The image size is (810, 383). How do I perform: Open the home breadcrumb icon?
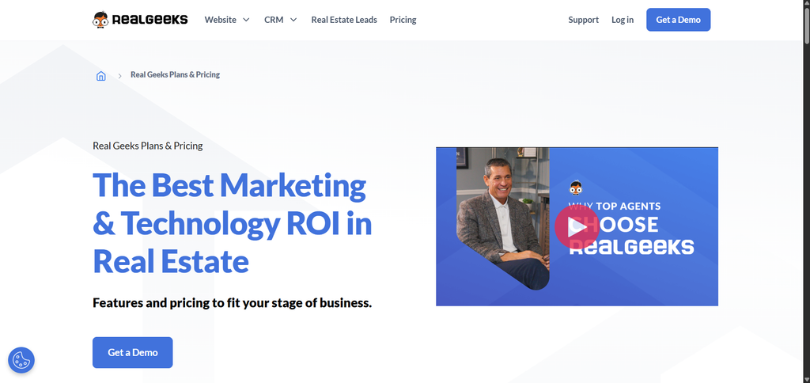coord(100,75)
